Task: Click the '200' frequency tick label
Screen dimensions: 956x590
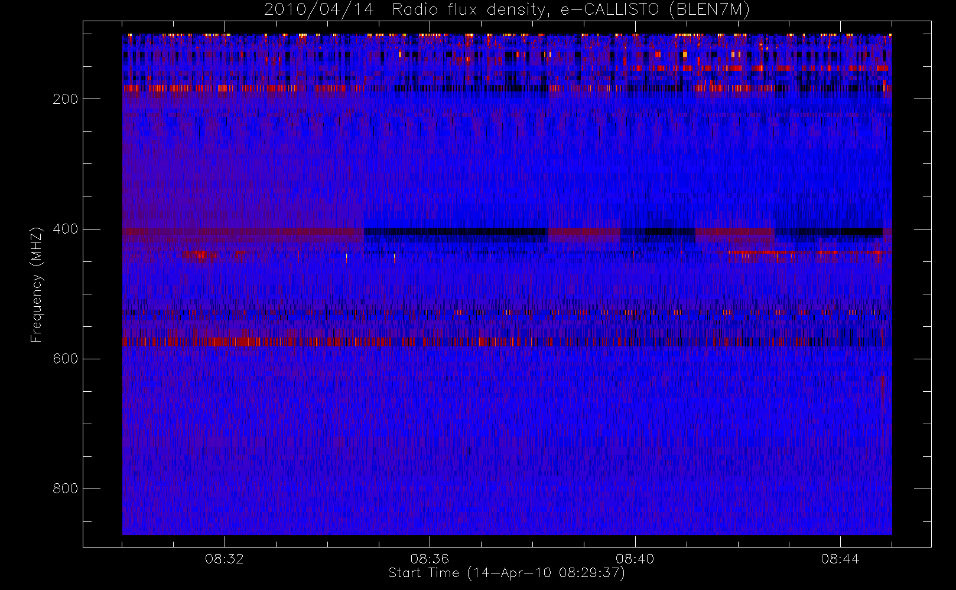Action: coord(65,99)
